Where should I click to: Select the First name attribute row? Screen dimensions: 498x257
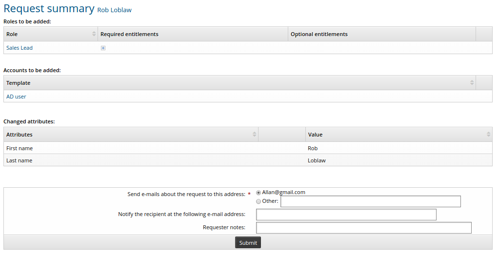pyautogui.click(x=20, y=148)
